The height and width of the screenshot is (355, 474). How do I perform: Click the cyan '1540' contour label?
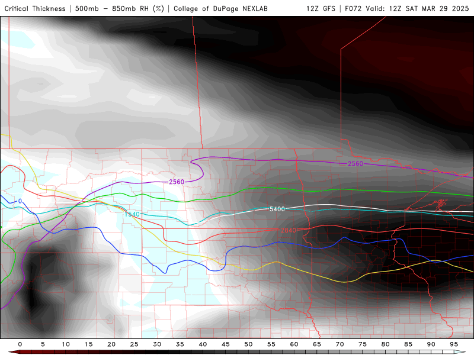click(x=132, y=214)
